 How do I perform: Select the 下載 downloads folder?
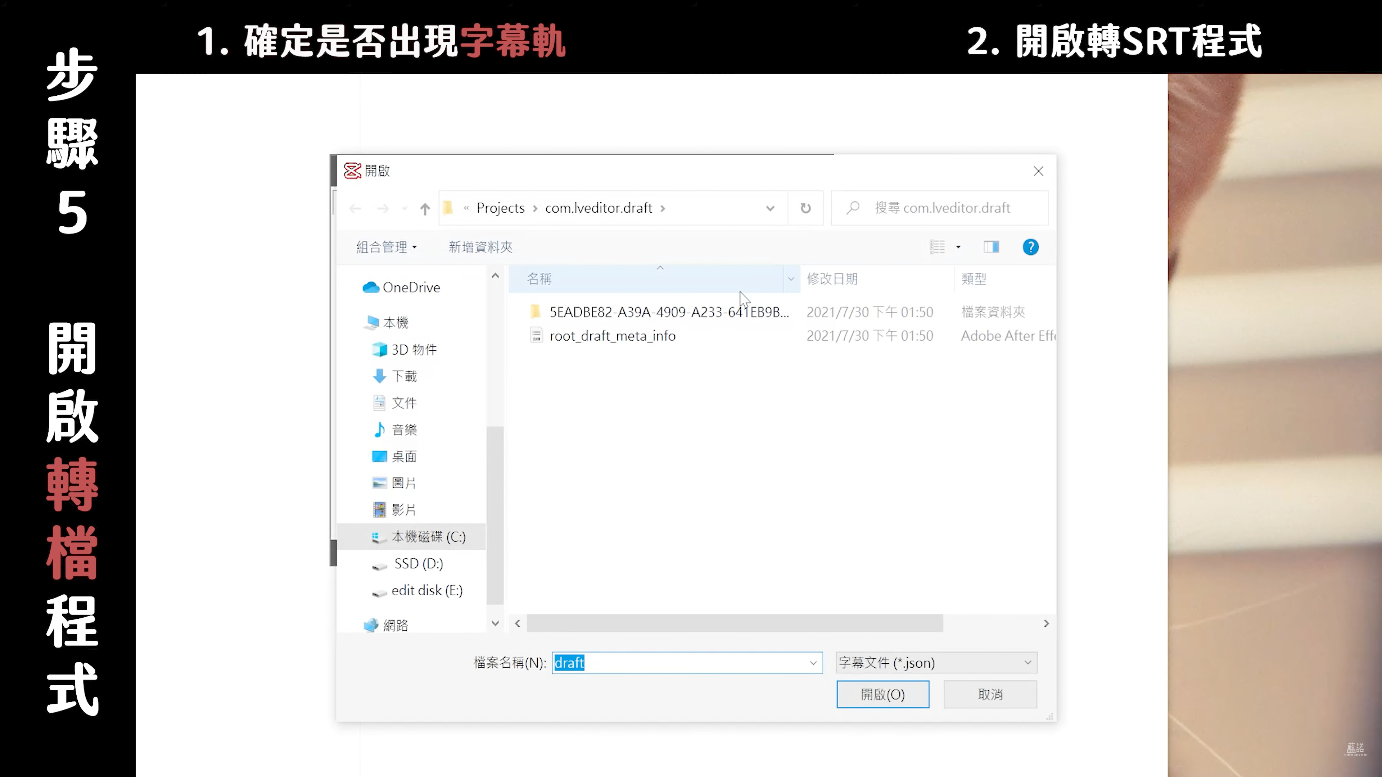pos(404,376)
